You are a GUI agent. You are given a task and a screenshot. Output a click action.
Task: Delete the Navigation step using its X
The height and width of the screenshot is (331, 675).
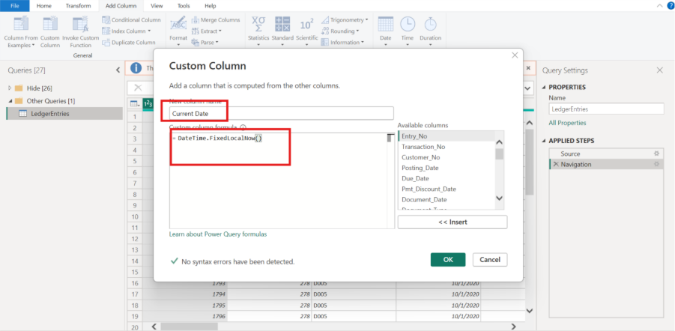[x=555, y=164]
